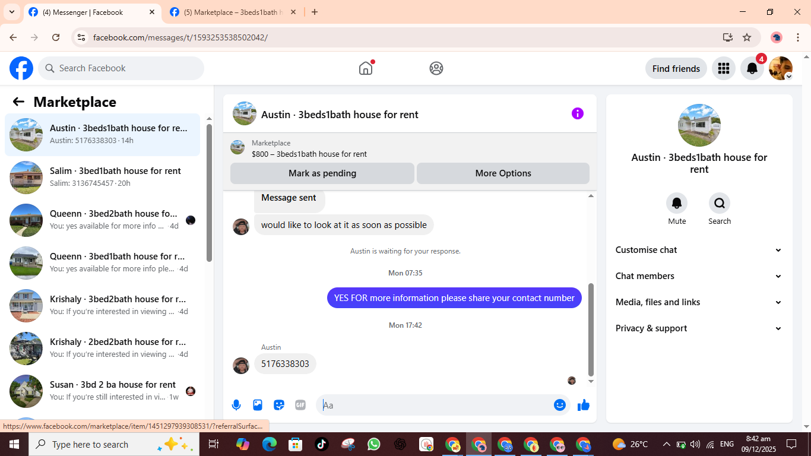Screen dimensions: 811x456
Task: Close the Marketplace browser tab
Action: pos(294,12)
